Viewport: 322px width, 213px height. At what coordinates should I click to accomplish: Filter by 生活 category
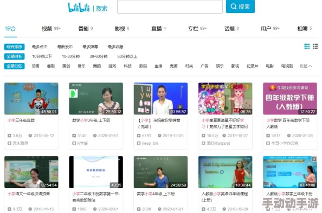click(158, 66)
